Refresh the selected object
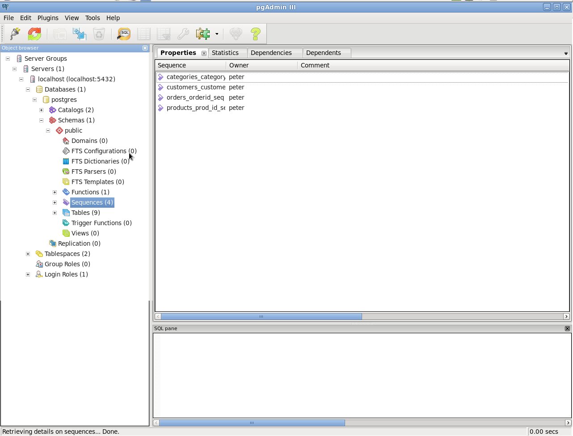 34,34
